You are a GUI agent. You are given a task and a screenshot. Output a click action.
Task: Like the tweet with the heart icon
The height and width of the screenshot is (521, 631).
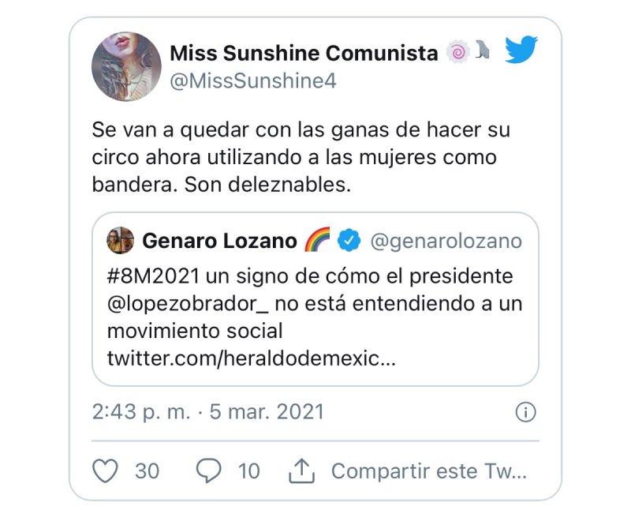point(106,471)
